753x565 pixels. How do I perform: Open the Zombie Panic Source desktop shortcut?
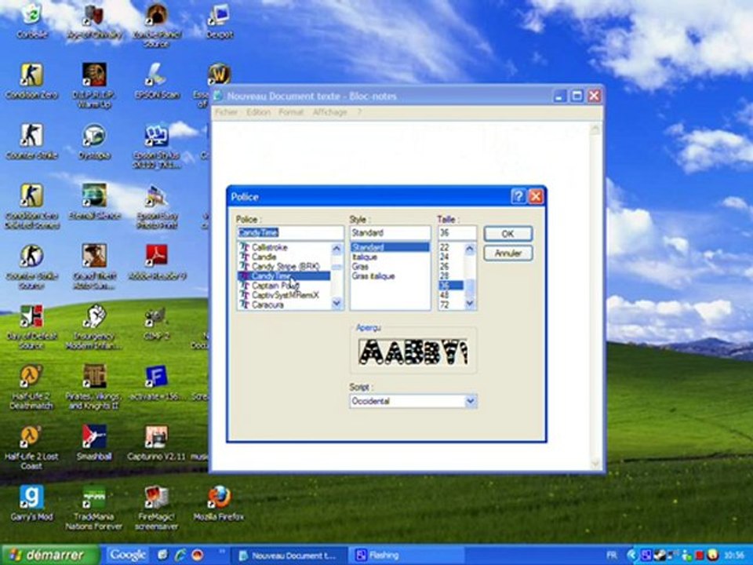[x=157, y=24]
